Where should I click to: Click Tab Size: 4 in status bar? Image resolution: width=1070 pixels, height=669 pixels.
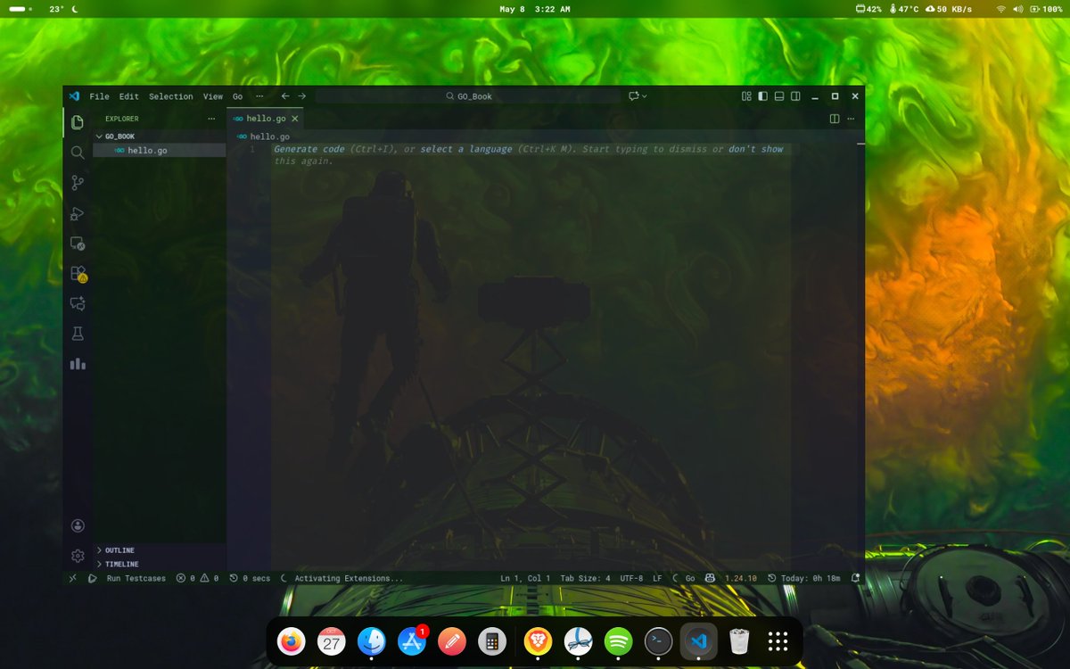(x=585, y=578)
